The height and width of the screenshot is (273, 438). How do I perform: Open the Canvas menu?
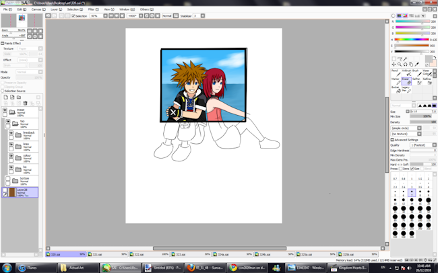[x=38, y=9]
